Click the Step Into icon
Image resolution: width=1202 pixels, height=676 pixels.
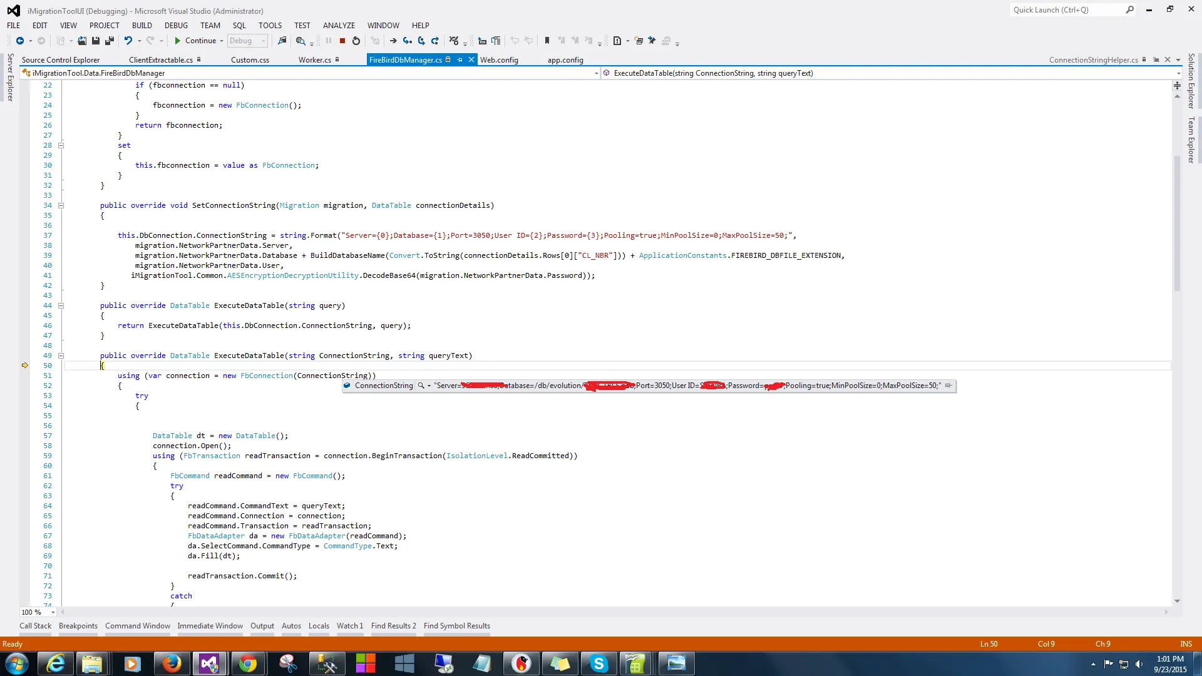tap(408, 41)
